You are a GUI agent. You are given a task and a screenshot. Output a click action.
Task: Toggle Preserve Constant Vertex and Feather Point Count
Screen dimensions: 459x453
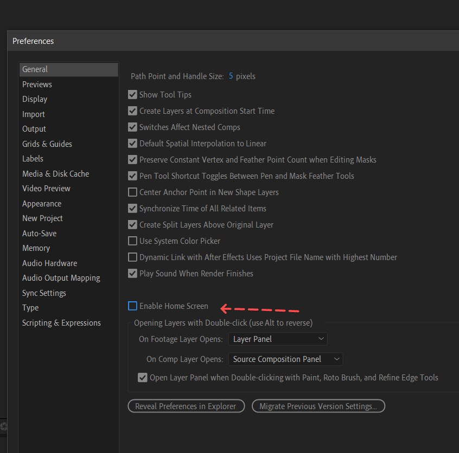(x=132, y=160)
